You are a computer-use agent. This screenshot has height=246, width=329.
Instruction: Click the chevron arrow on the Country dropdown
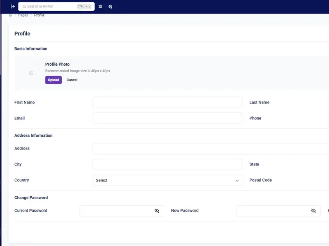237,180
